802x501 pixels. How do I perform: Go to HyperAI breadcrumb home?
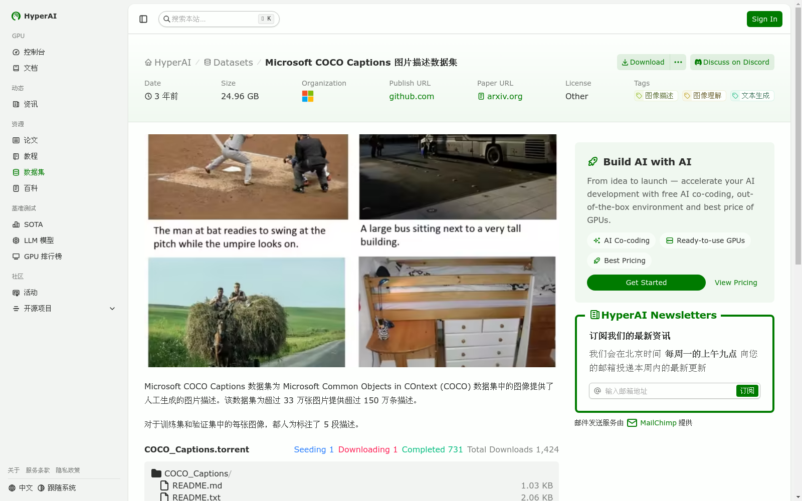click(x=168, y=63)
